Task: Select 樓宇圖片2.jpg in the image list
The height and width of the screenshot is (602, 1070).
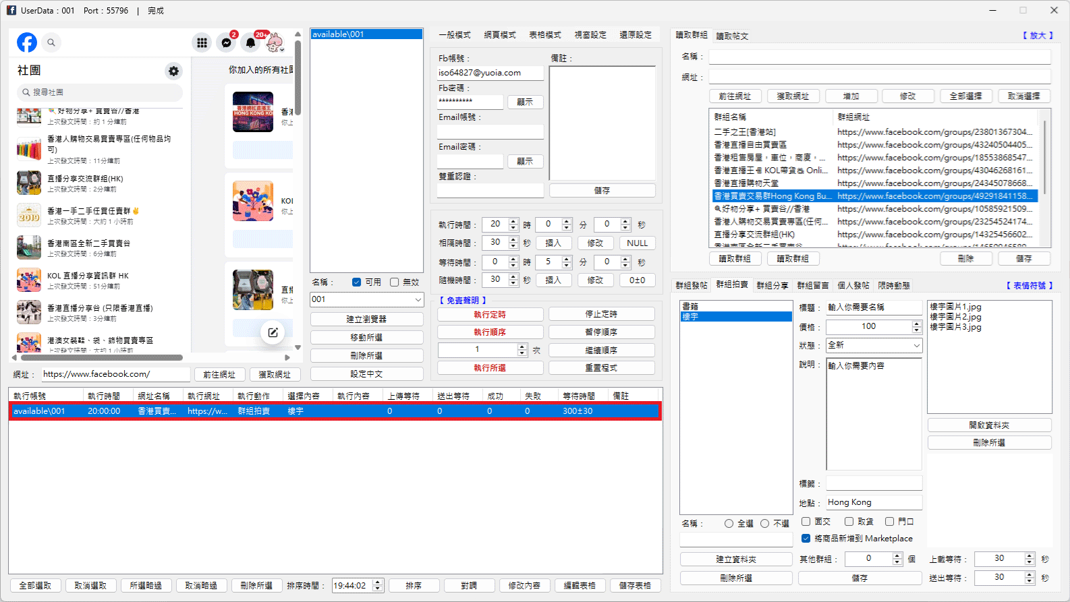Action: [x=955, y=317]
